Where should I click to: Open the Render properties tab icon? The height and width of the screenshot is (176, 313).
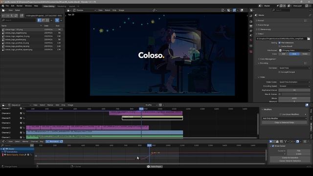click(x=251, y=22)
